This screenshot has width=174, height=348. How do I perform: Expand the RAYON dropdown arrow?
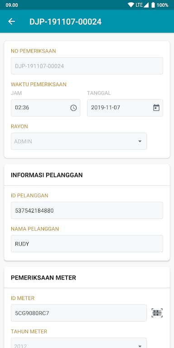pos(140,141)
